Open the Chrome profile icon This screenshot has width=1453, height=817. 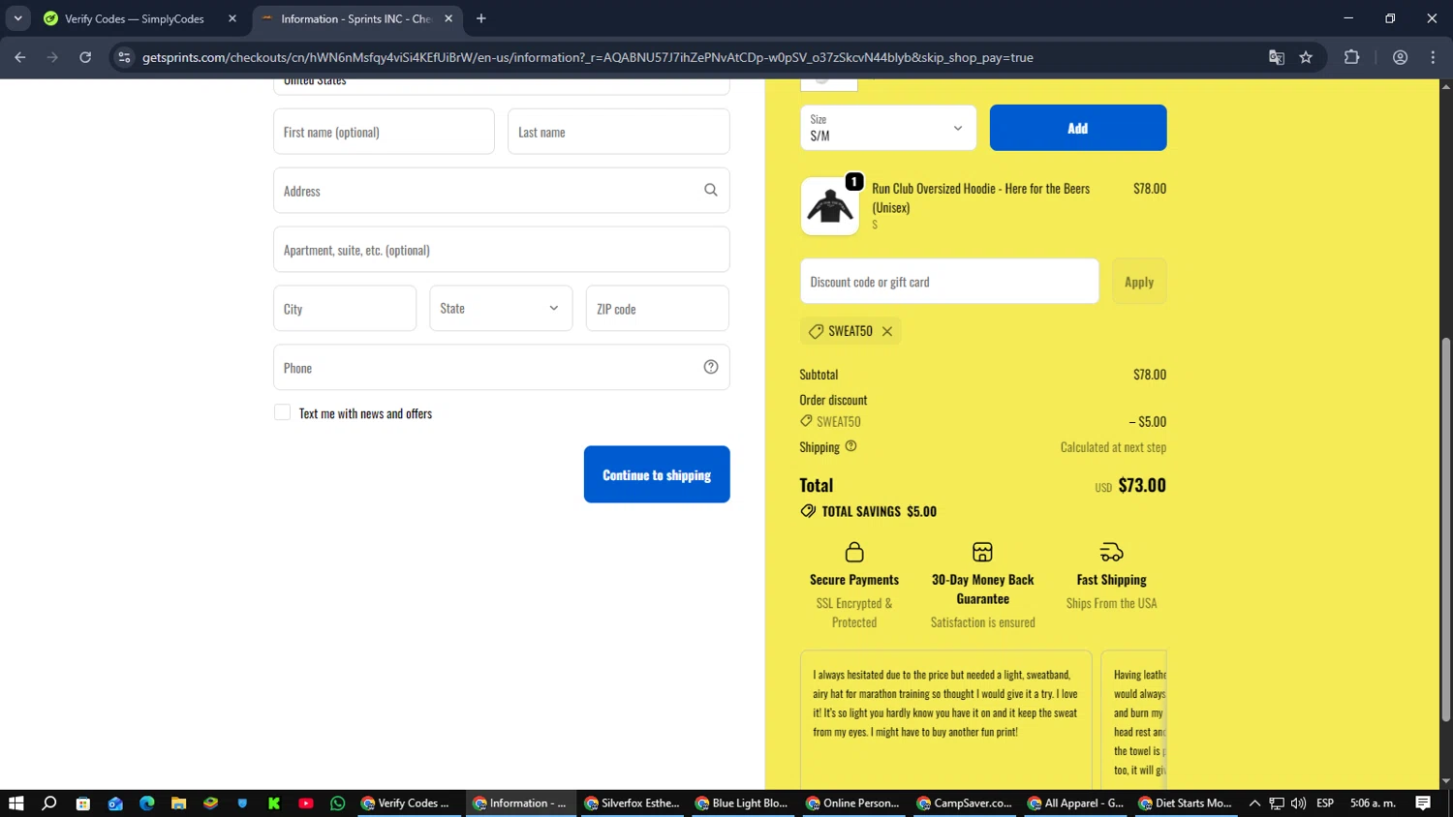tap(1401, 57)
